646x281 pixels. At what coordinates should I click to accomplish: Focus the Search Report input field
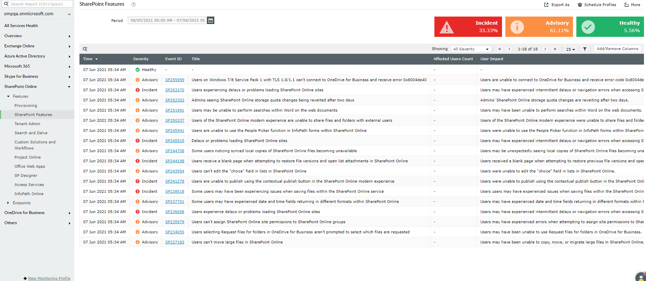(x=38, y=4)
